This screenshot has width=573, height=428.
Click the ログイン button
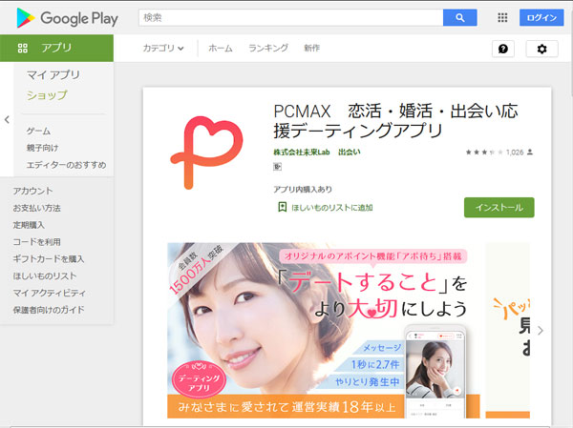pos(541,17)
